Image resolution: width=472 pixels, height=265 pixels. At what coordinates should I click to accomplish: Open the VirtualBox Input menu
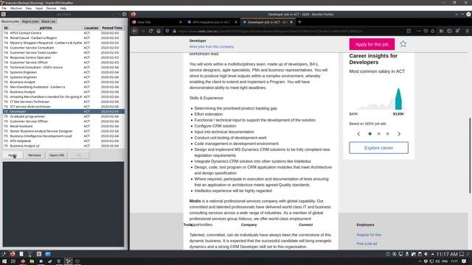(39, 8)
